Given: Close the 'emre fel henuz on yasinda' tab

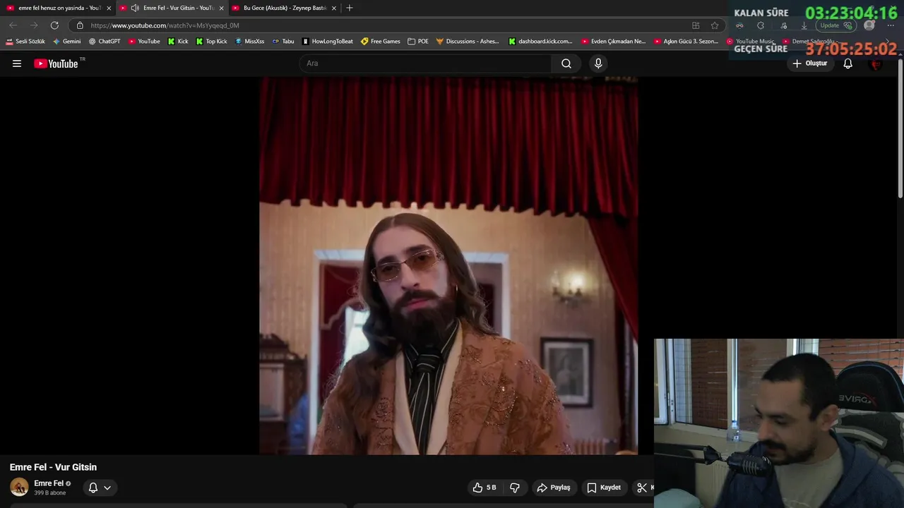Looking at the screenshot, I should pyautogui.click(x=109, y=8).
